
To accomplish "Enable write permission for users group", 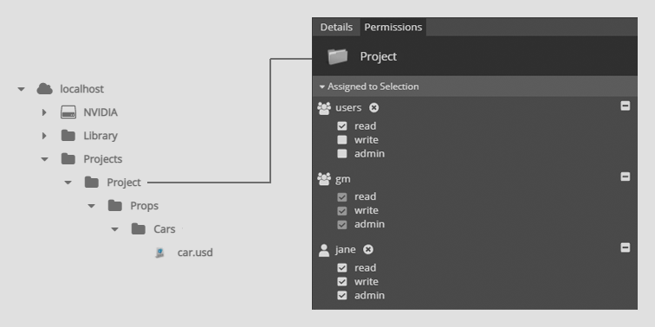I will click(342, 140).
